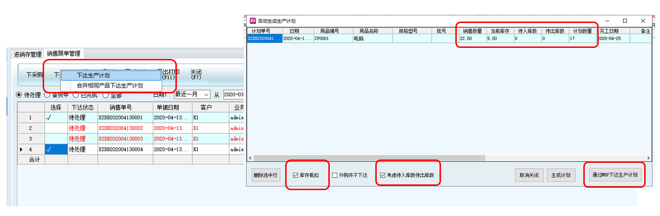Switch to the 进销存管理 tab
660x216 pixels.
coord(27,54)
